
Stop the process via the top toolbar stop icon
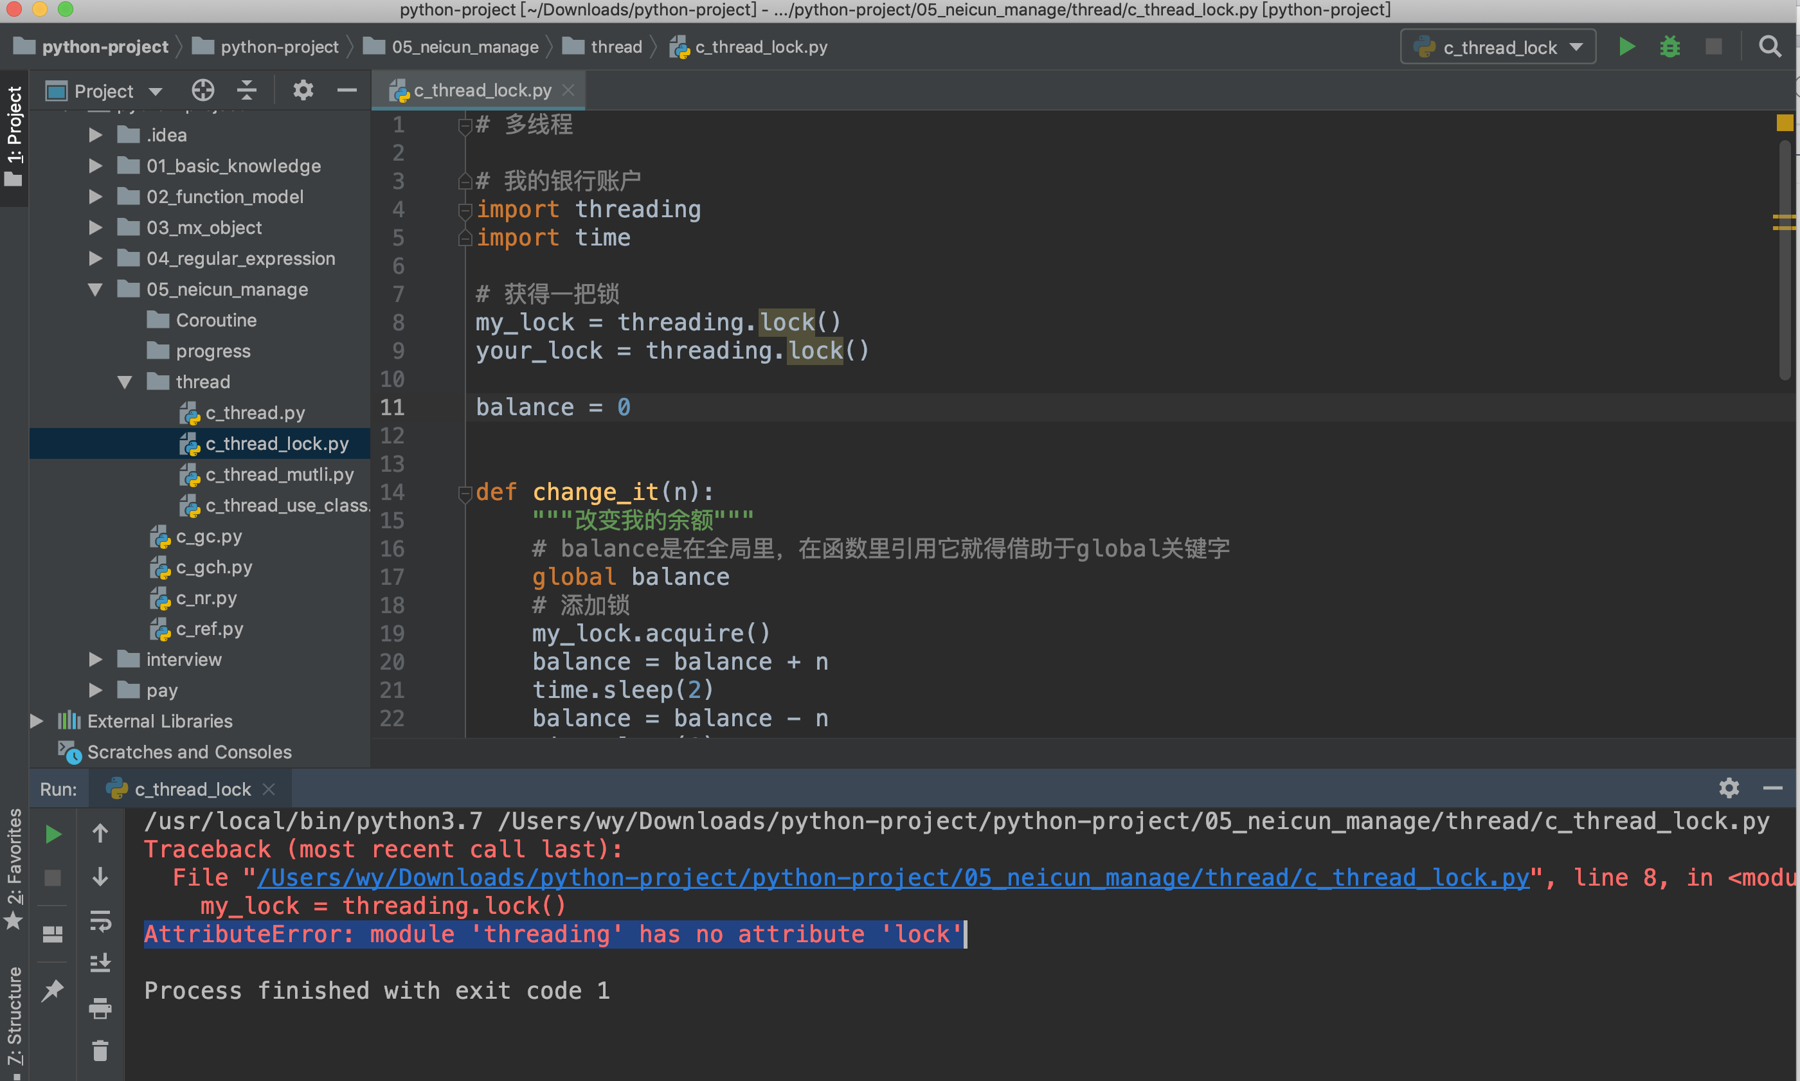(x=1713, y=48)
